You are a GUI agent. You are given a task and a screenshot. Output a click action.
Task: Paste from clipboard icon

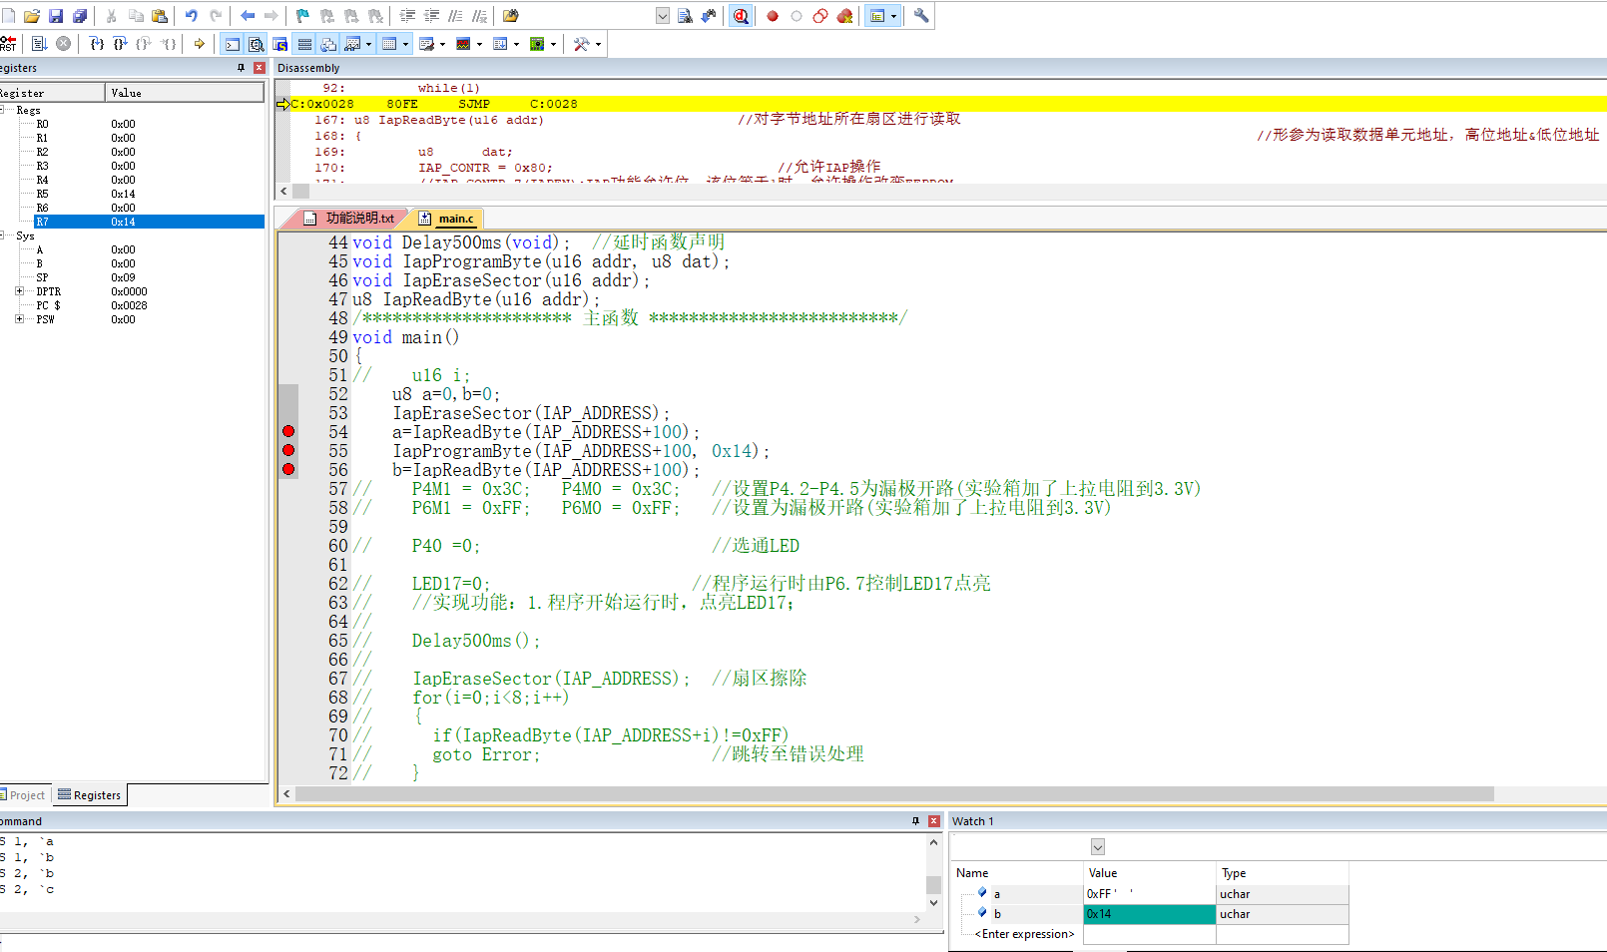tap(160, 16)
